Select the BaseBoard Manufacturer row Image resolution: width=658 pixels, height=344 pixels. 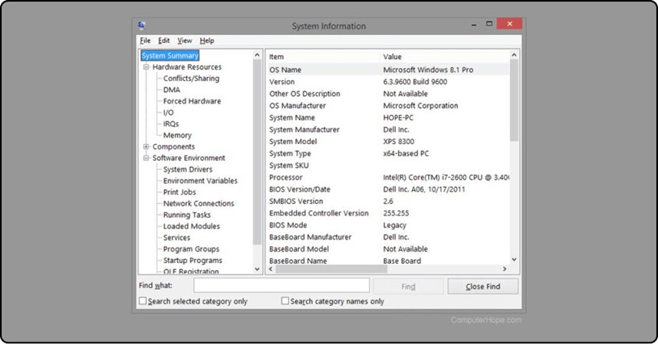[x=388, y=237]
